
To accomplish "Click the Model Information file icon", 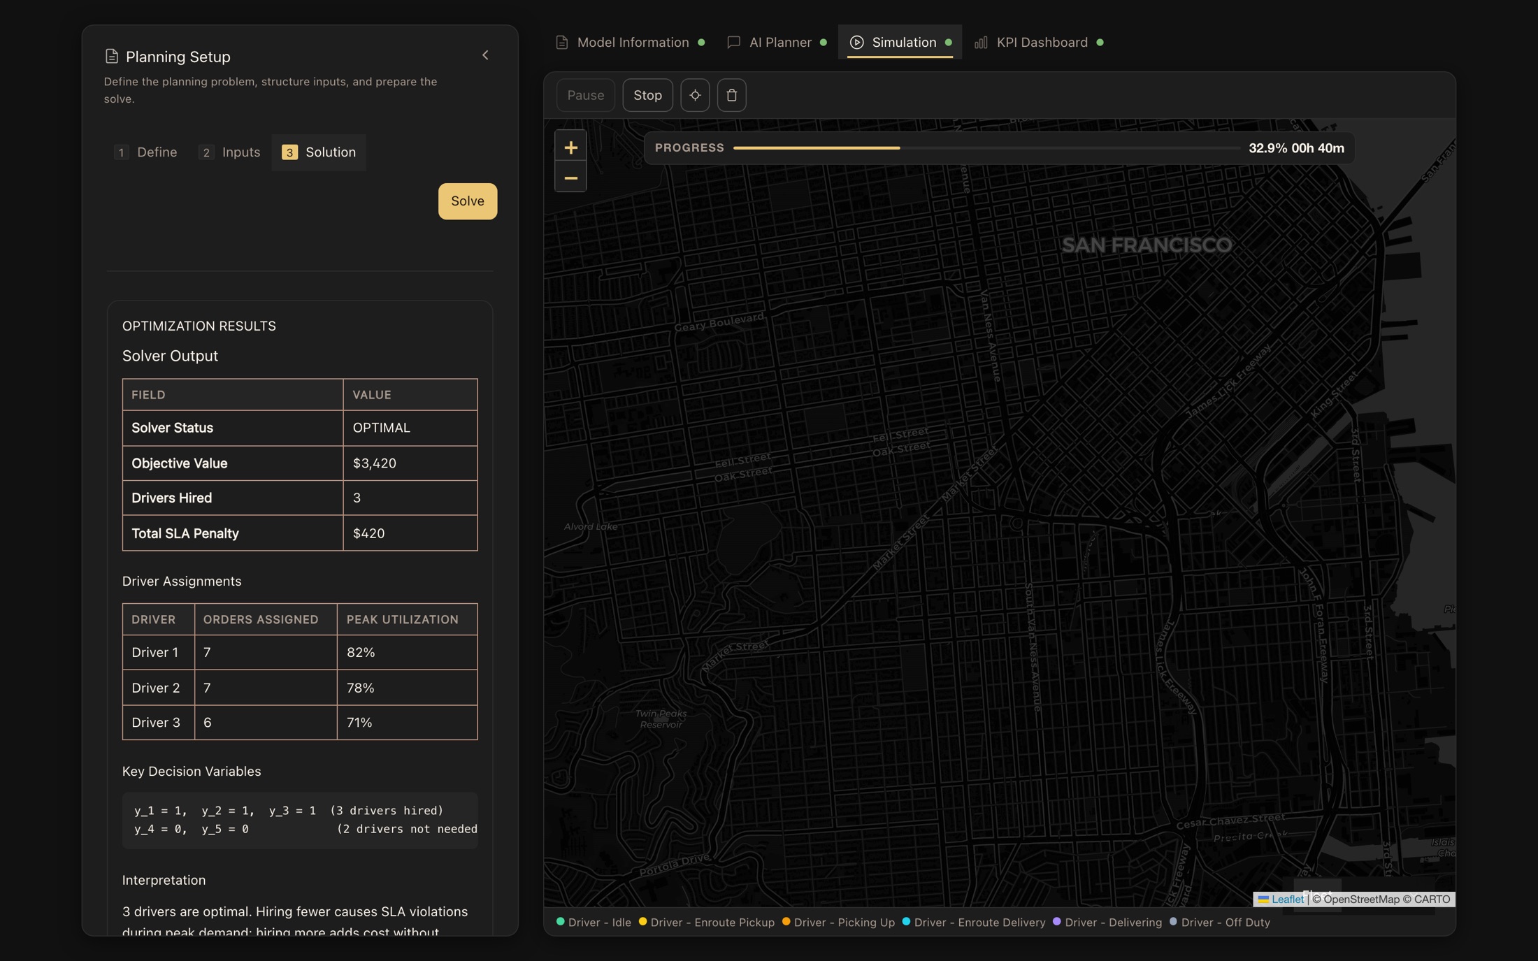I will click(562, 43).
